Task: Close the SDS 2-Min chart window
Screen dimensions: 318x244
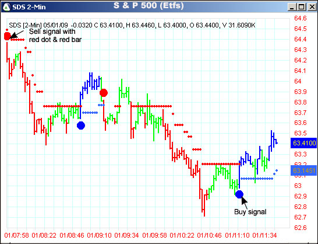Action: [x=312, y=8]
